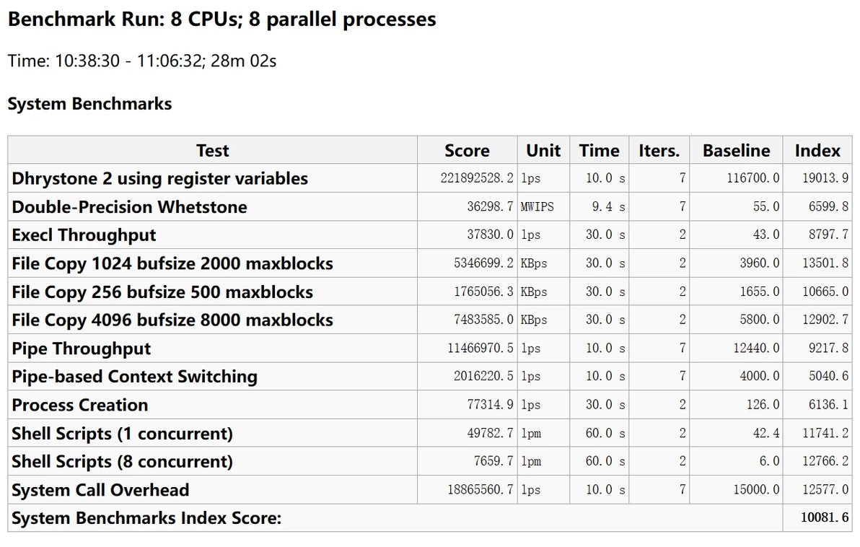
Task: Click the Baseline column header
Action: 736,151
